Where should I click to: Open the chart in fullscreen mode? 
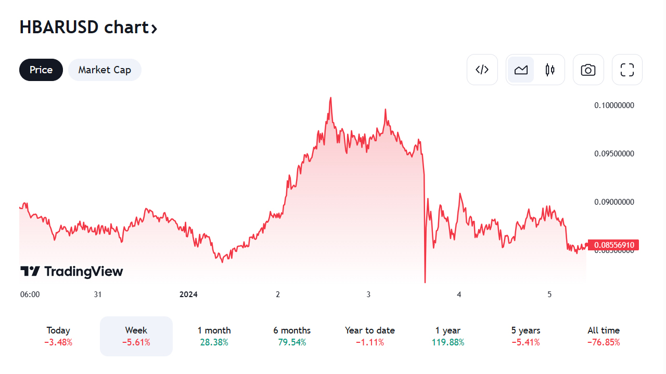(x=627, y=70)
